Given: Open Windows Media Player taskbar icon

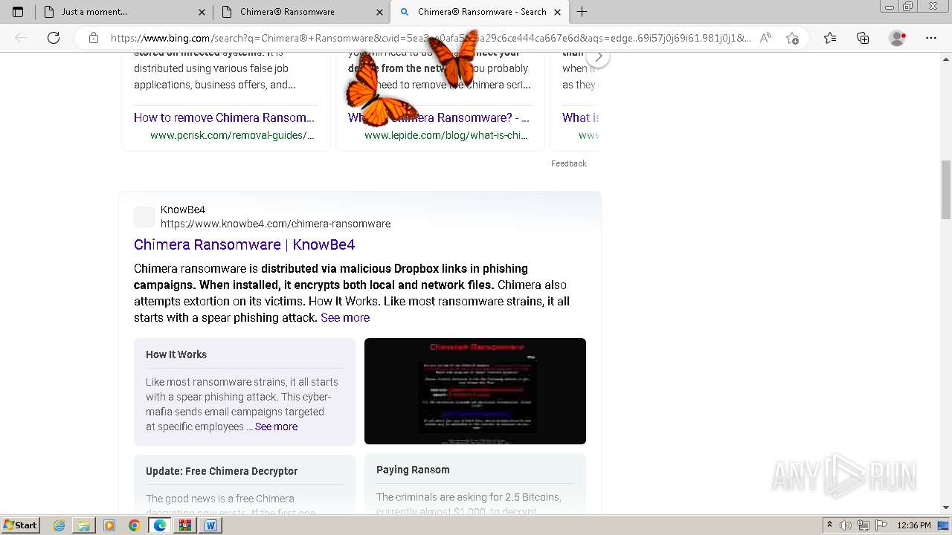Looking at the screenshot, I should tap(109, 525).
